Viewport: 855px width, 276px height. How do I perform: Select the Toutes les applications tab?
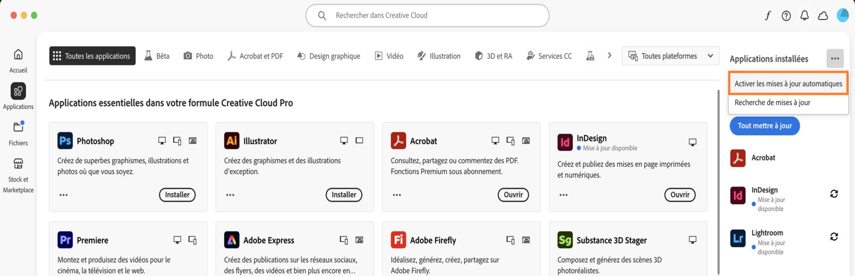click(x=92, y=56)
